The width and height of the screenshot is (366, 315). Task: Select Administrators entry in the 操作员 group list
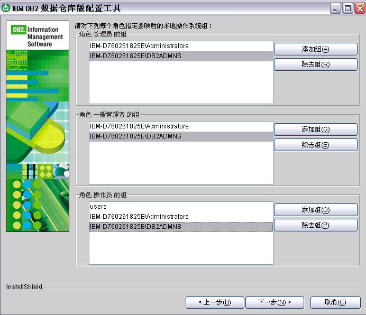click(181, 217)
